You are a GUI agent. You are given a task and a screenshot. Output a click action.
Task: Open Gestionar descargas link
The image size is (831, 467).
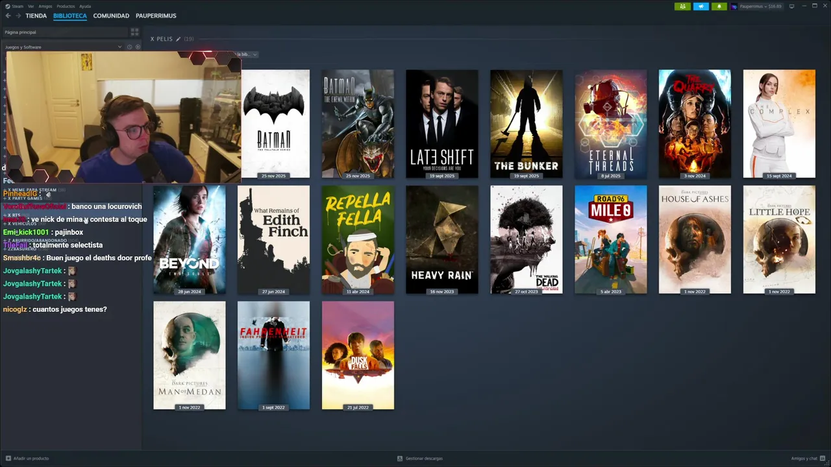[x=424, y=459]
